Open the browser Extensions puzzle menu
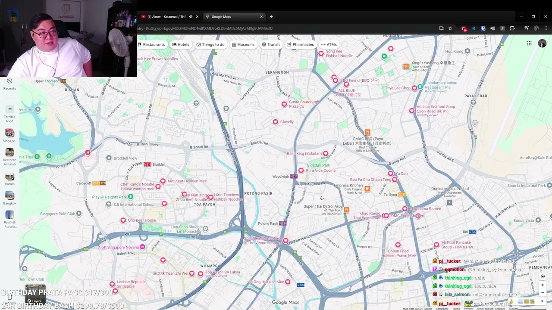552x310 pixels. 512,28
